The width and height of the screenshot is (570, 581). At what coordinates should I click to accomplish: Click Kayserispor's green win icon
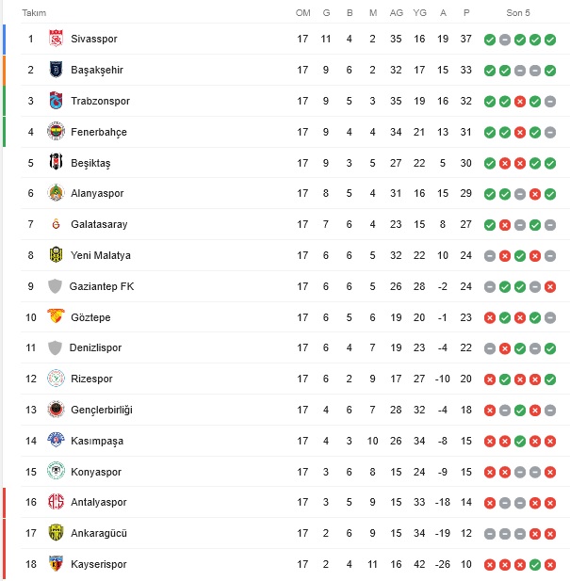click(x=535, y=565)
